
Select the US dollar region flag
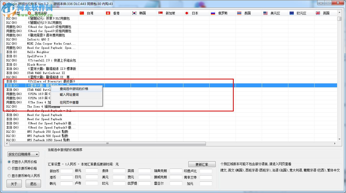pyautogui.click(x=265, y=13)
